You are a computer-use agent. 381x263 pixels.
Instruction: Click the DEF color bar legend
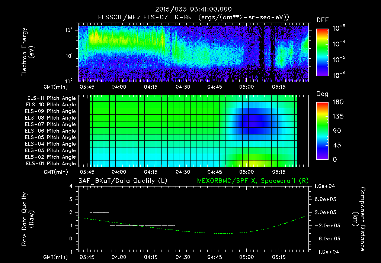click(x=322, y=52)
